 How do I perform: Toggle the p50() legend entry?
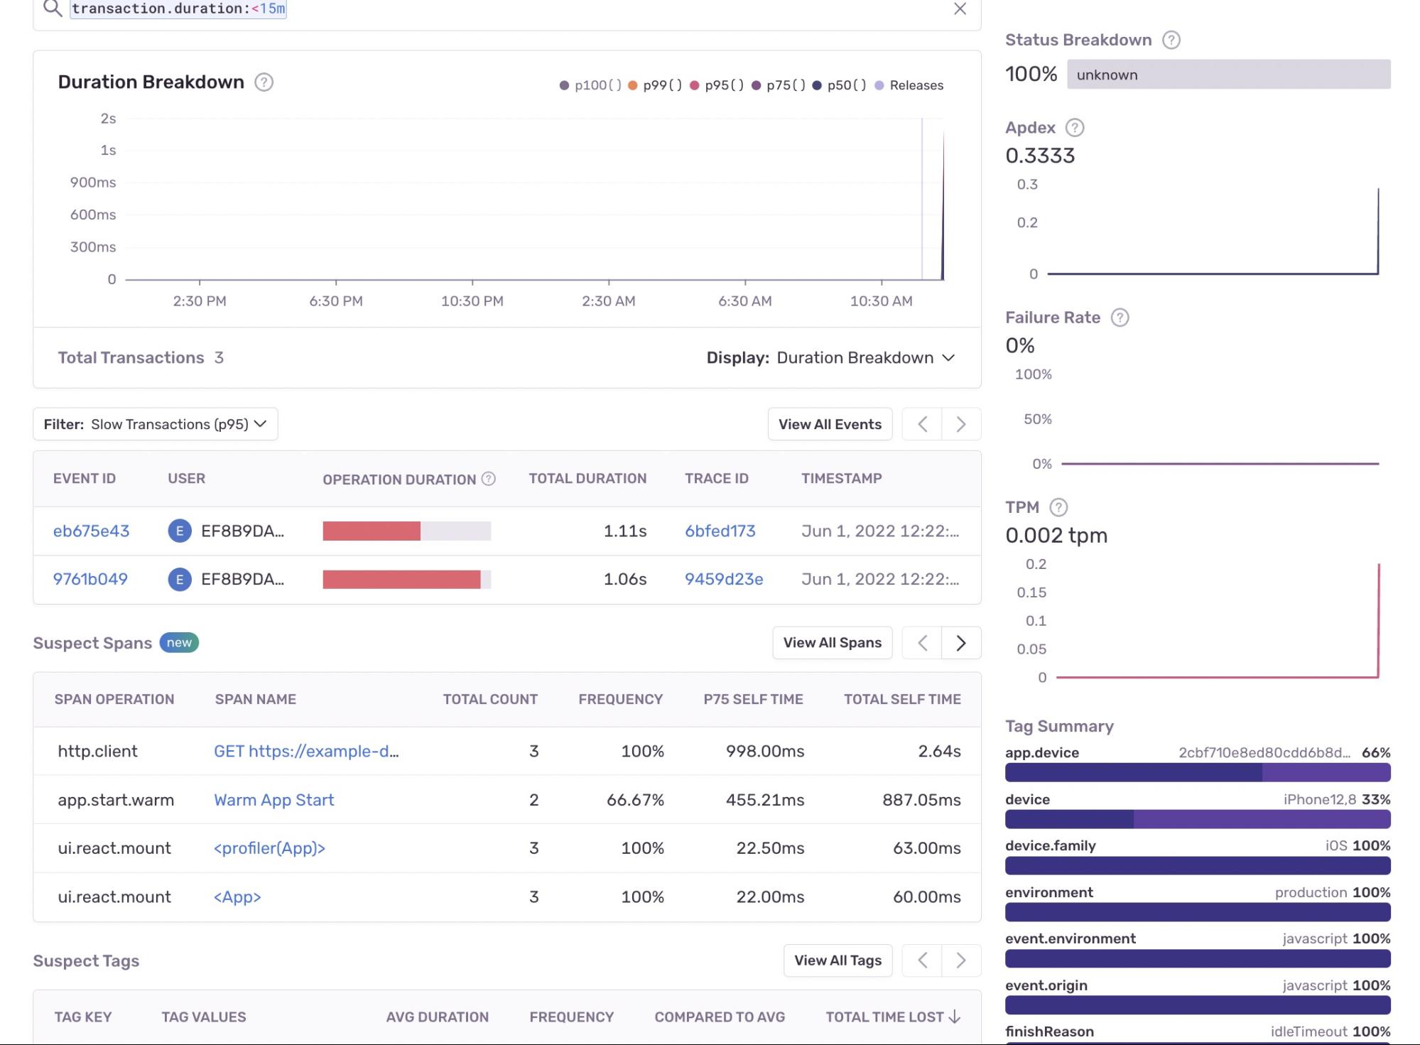pos(842,85)
